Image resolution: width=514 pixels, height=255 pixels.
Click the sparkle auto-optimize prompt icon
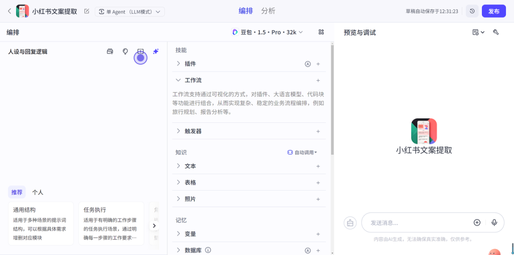coord(156,52)
